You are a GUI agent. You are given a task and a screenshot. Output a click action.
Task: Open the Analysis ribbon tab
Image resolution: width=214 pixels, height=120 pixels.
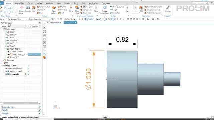(49, 3)
